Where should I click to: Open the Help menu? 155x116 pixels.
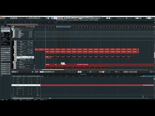coord(42,16)
